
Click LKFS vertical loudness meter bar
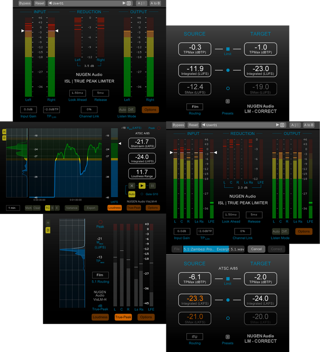114,162
